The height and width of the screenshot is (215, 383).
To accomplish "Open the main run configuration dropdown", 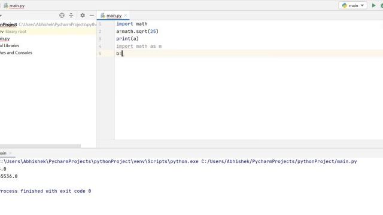I will (x=352, y=5).
